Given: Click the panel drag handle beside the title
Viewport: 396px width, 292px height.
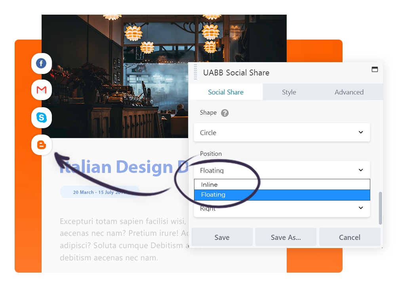Looking at the screenshot, I should pyautogui.click(x=195, y=73).
